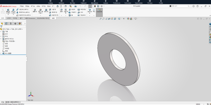This screenshot has width=211, height=105.
Task: Click the tree filter funnel icon
Action: point(1,27)
